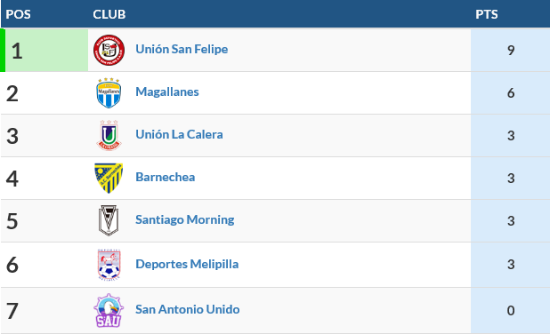
Task: Click the San Antonio Unido SAU logo
Action: click(x=109, y=311)
